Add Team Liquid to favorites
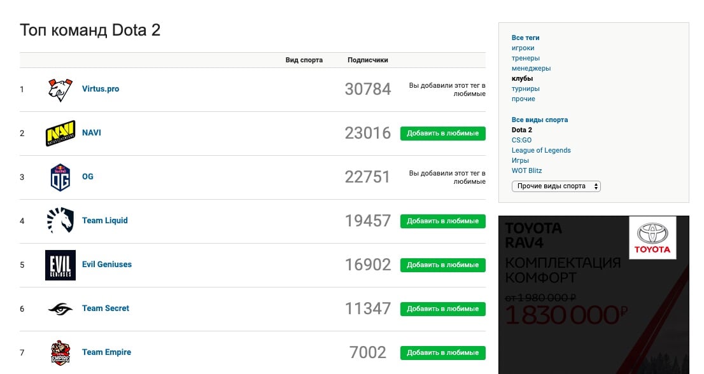This screenshot has width=704, height=374. tap(442, 221)
